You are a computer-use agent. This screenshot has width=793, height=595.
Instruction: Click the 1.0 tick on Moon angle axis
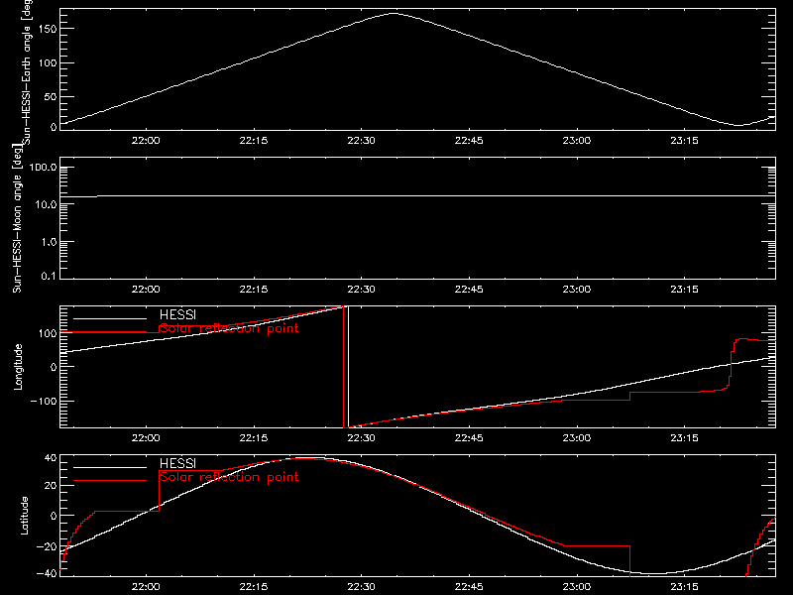[x=49, y=242]
